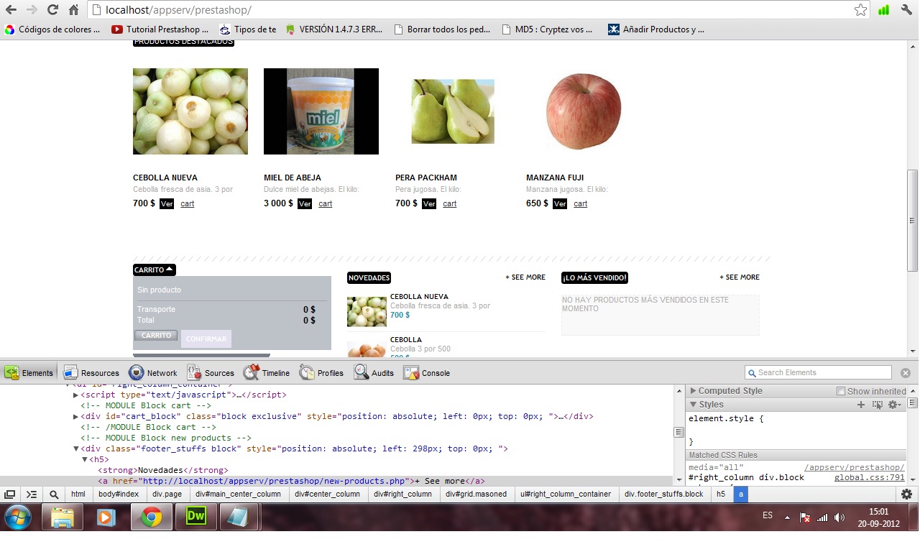920x552 pixels.
Task: Activate the inspect element magnifier
Action: pos(54,494)
